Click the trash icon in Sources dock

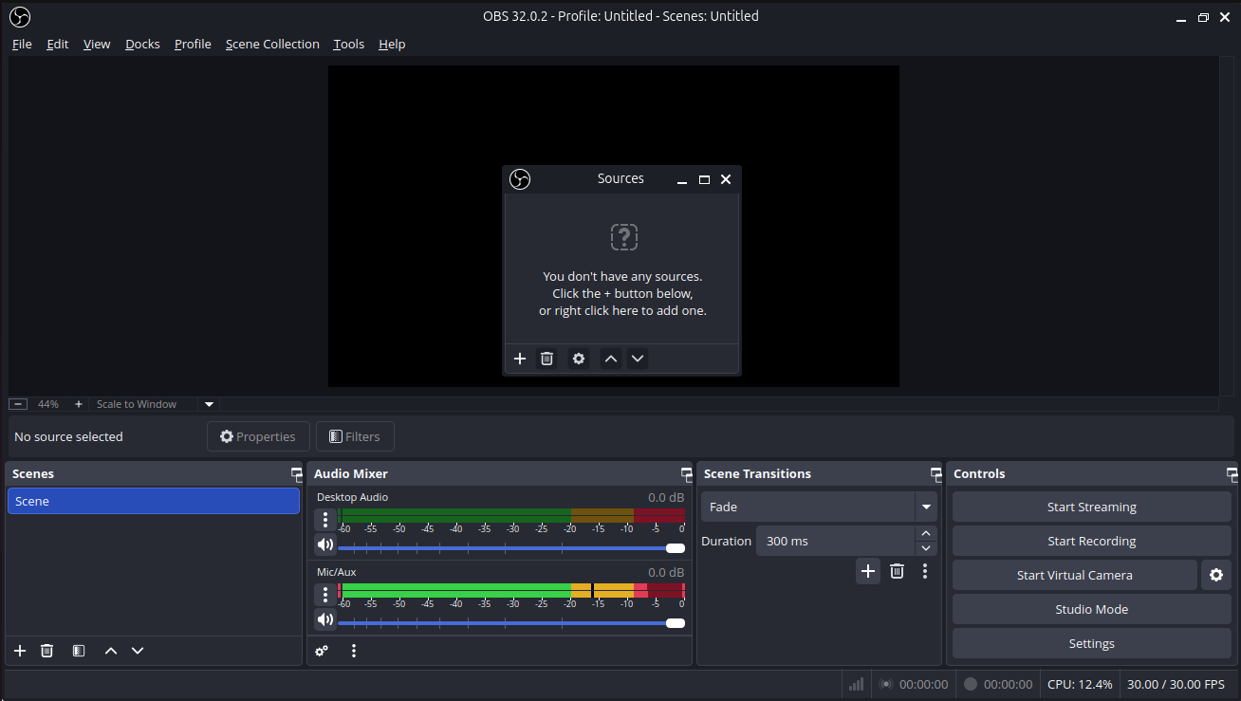pos(546,359)
